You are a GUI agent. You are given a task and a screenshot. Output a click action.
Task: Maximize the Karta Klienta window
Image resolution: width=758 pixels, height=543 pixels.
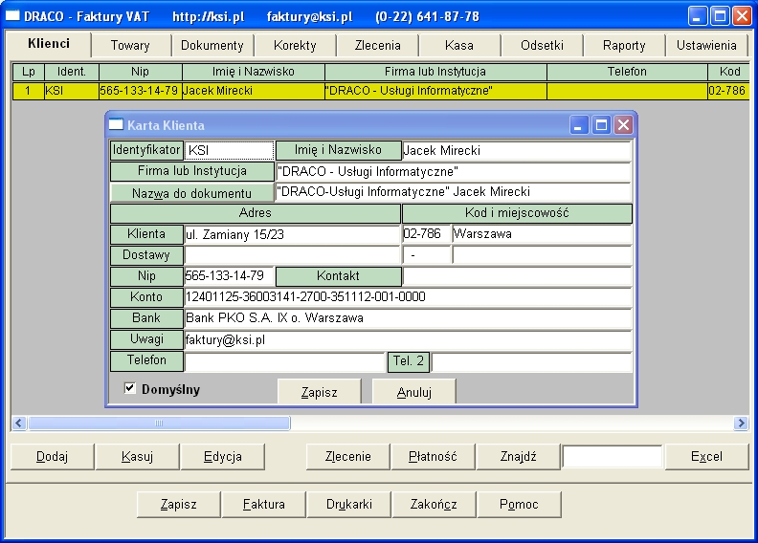pyautogui.click(x=601, y=125)
